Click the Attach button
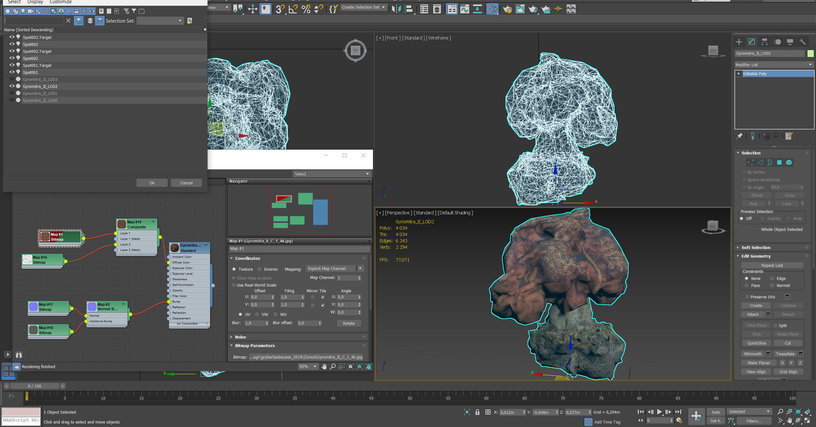This screenshot has width=816, height=427. (753, 314)
